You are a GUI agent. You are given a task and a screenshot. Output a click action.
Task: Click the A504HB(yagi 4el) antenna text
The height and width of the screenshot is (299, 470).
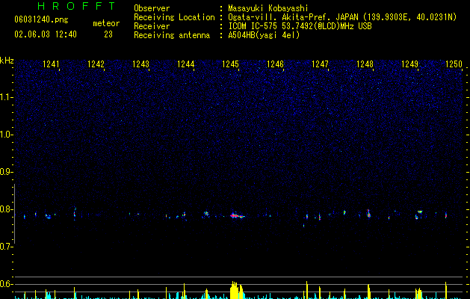[264, 35]
